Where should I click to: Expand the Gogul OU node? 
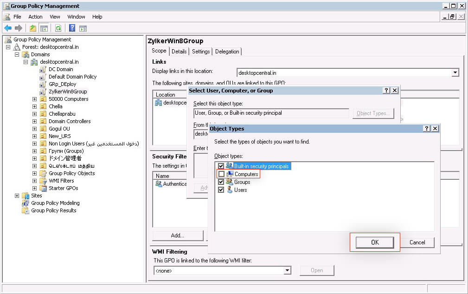35,129
